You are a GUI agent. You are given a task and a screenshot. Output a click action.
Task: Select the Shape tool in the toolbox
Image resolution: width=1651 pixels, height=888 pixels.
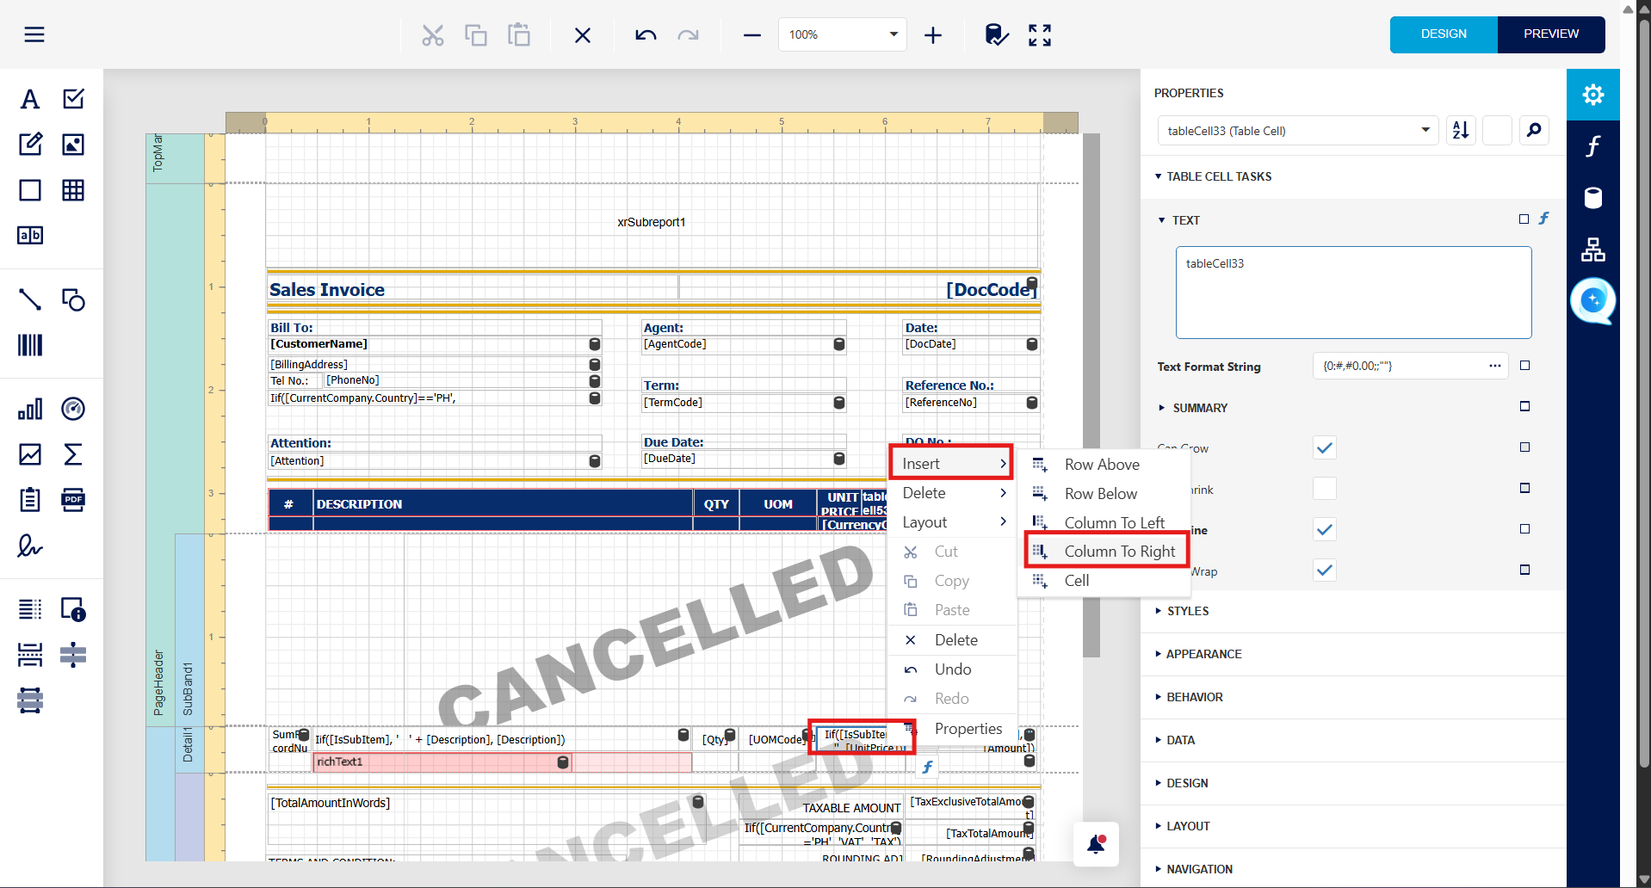pyautogui.click(x=73, y=299)
